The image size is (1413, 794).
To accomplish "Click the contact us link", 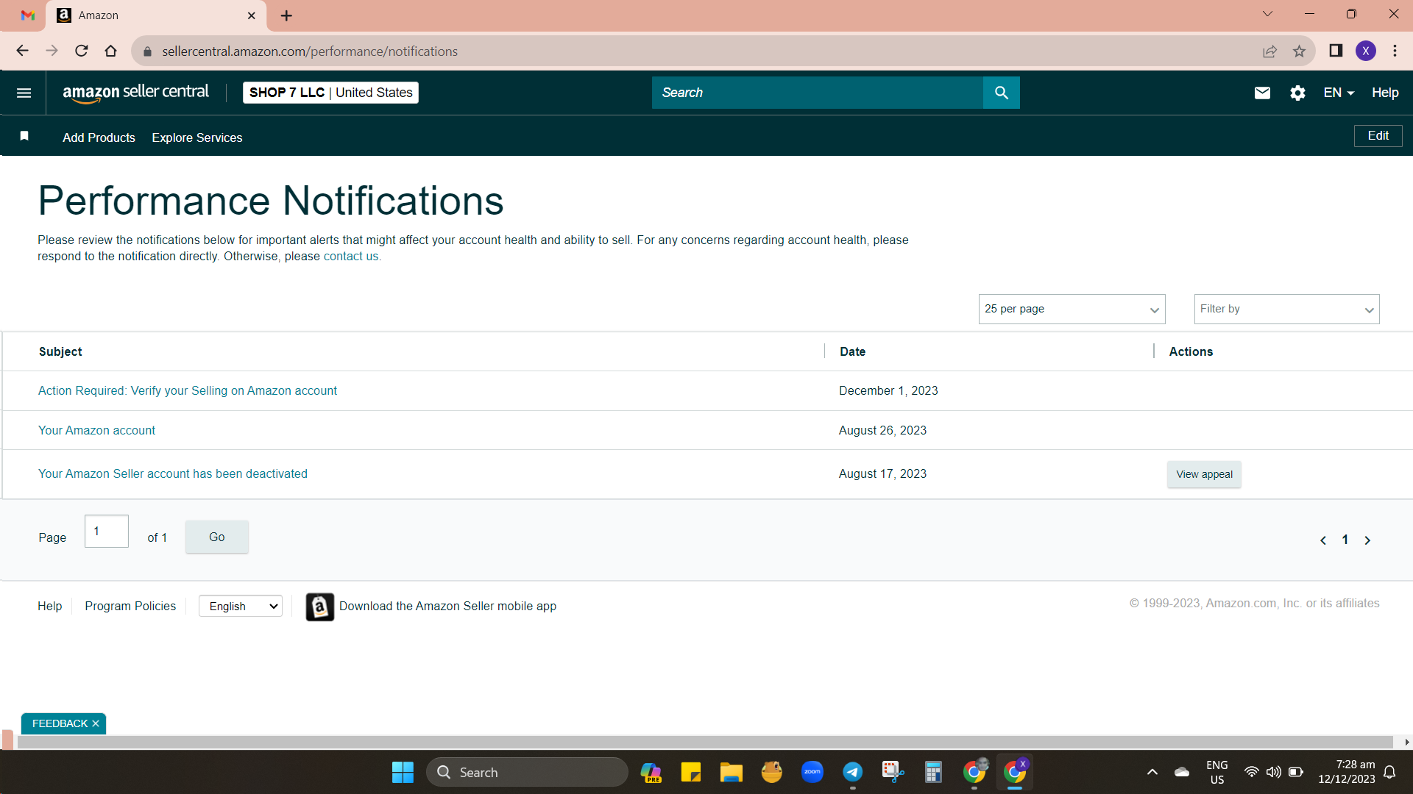I will pyautogui.click(x=352, y=257).
